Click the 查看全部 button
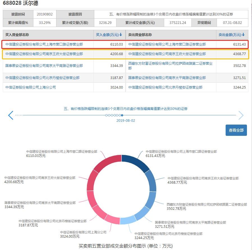This screenshot has width=252, height=250. (x=236, y=130)
